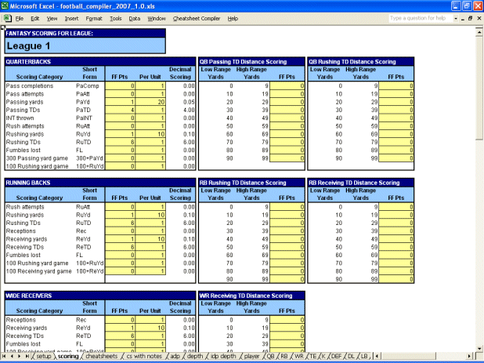The width and height of the screenshot is (484, 363).
Task: Select FF Pts cell for RB Receptions
Action: 120,231
